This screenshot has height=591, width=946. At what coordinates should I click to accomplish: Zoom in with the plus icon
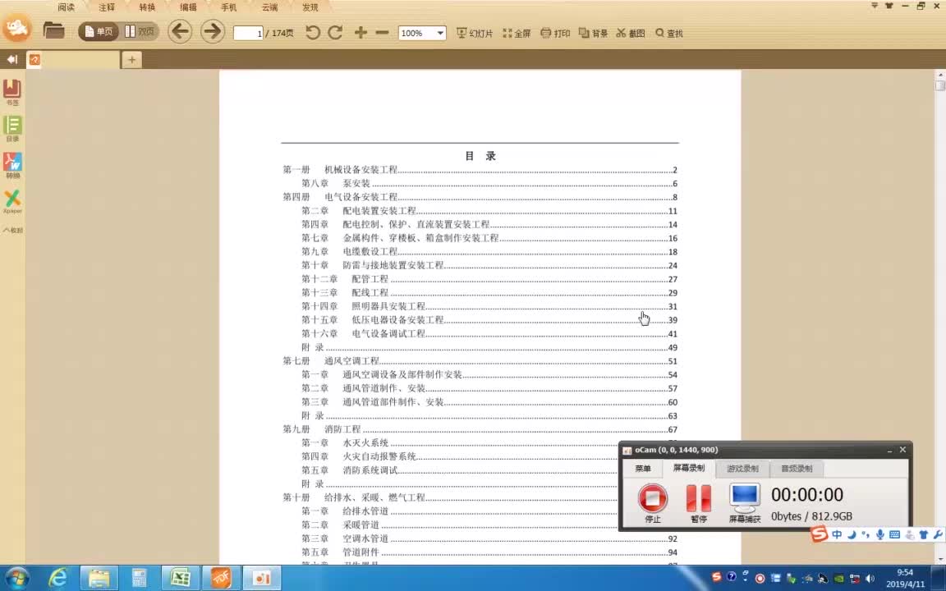[360, 33]
